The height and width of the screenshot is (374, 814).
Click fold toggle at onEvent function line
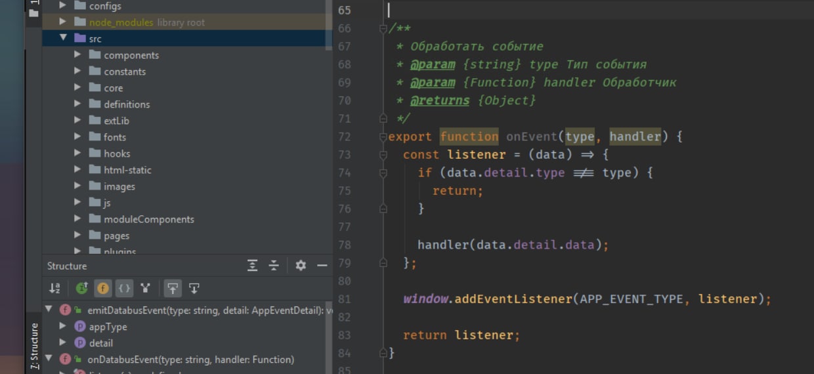pyautogui.click(x=383, y=137)
